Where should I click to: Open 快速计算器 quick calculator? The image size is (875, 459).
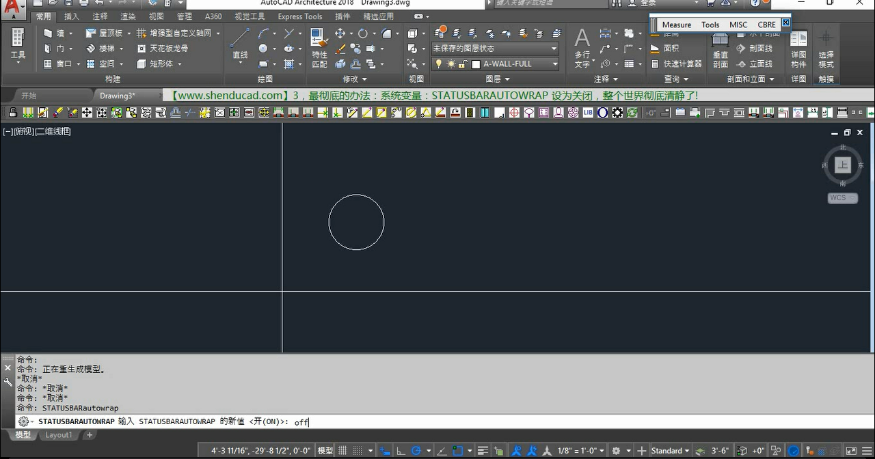pos(676,64)
